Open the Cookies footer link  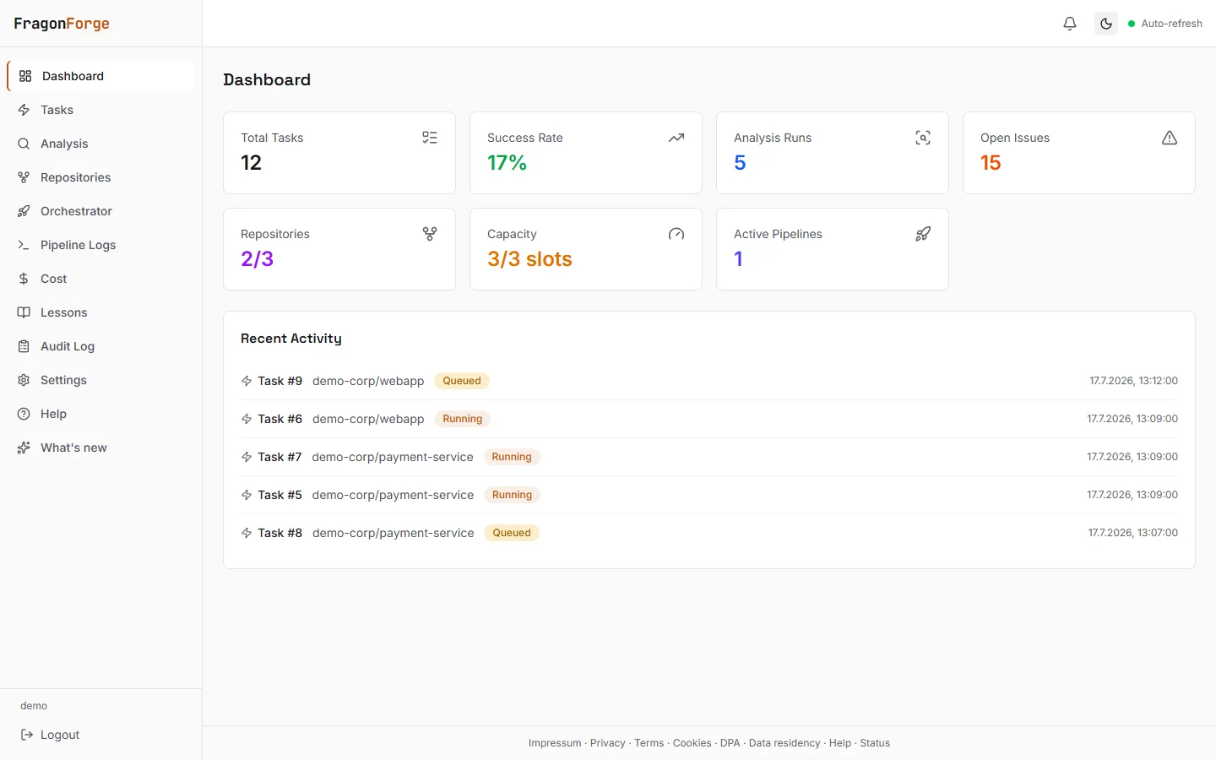tap(692, 743)
